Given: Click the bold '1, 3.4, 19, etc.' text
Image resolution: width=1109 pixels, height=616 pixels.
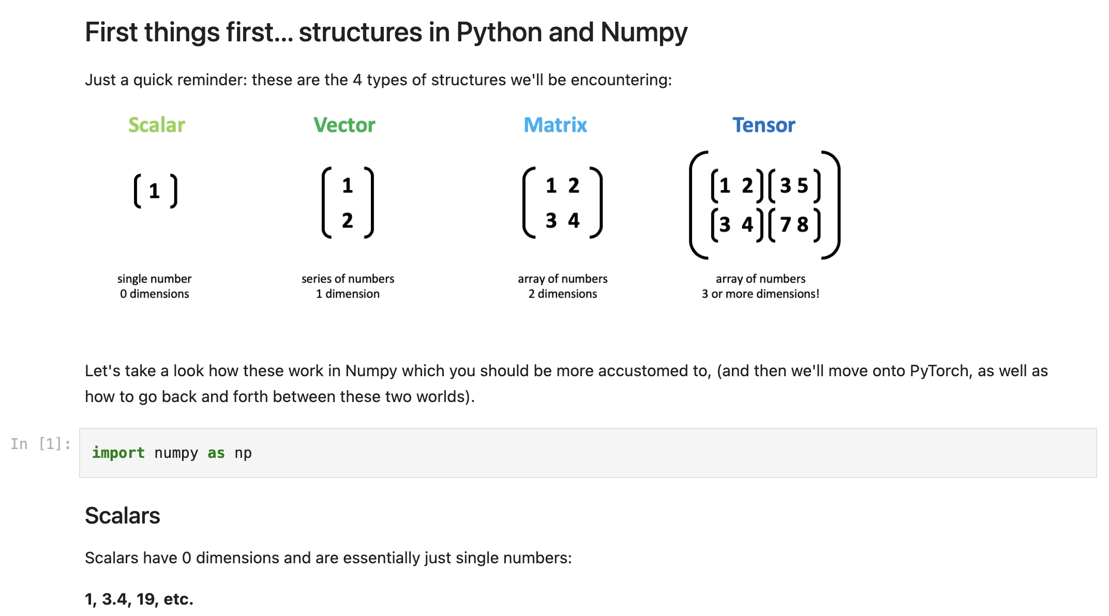Looking at the screenshot, I should pos(139,599).
